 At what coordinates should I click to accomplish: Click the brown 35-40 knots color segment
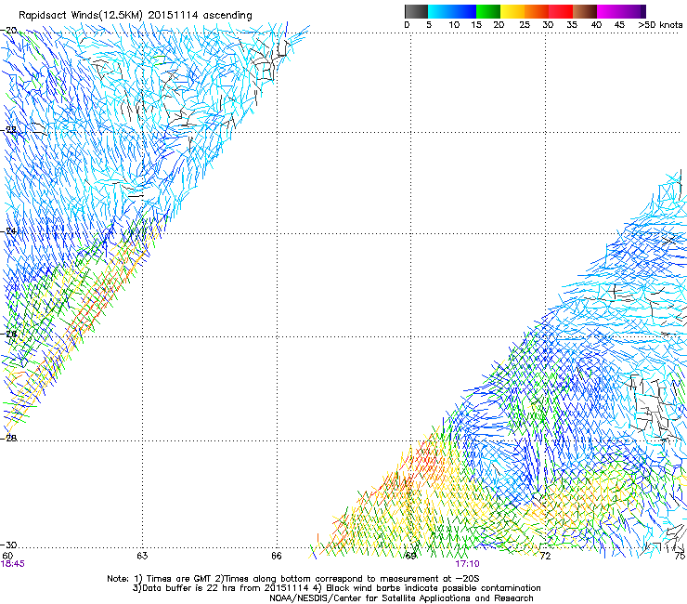(585, 11)
